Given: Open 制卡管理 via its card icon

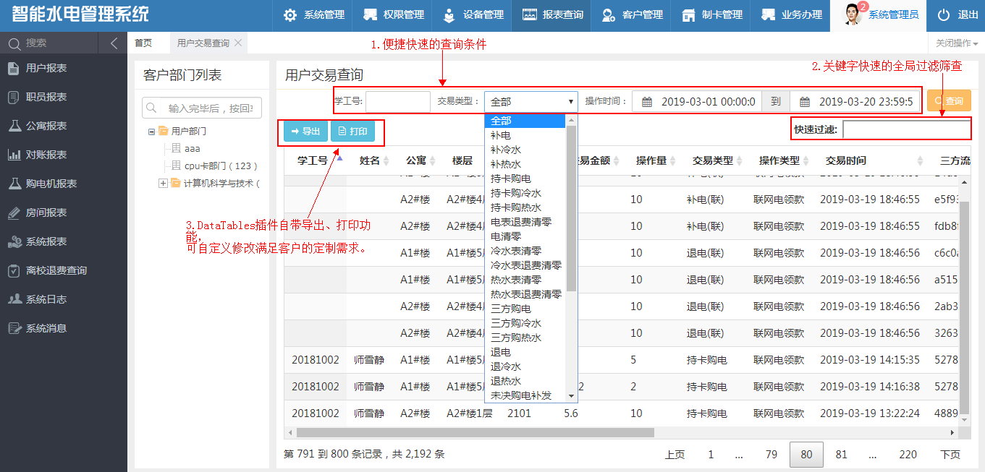Looking at the screenshot, I should pyautogui.click(x=688, y=14).
